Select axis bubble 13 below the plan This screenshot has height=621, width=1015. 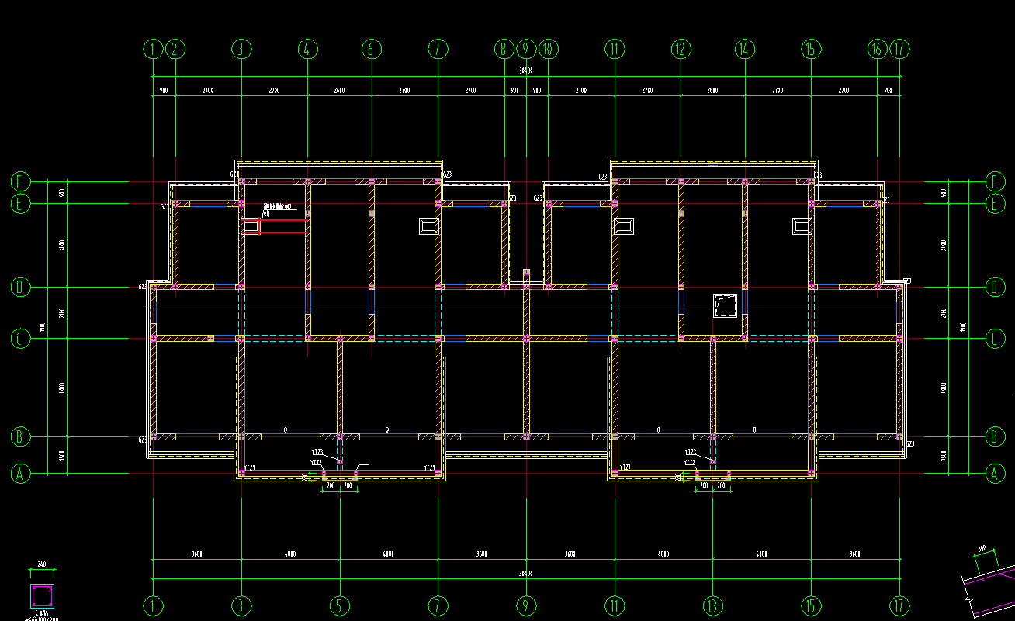pyautogui.click(x=712, y=605)
